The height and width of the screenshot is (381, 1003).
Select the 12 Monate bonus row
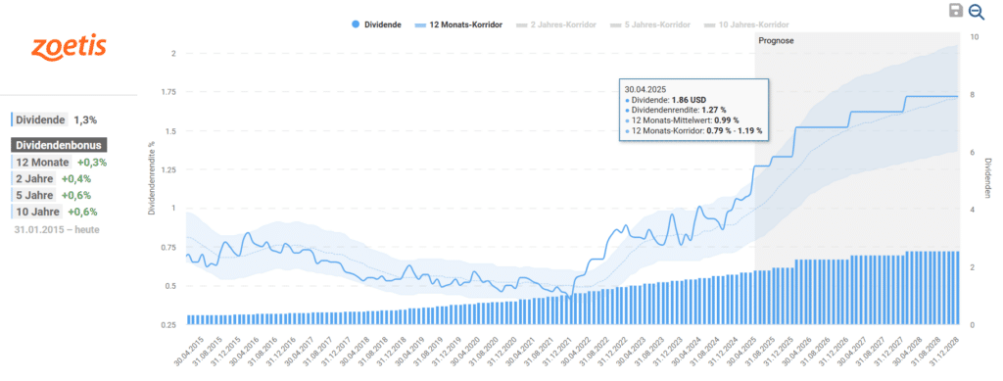pos(60,163)
